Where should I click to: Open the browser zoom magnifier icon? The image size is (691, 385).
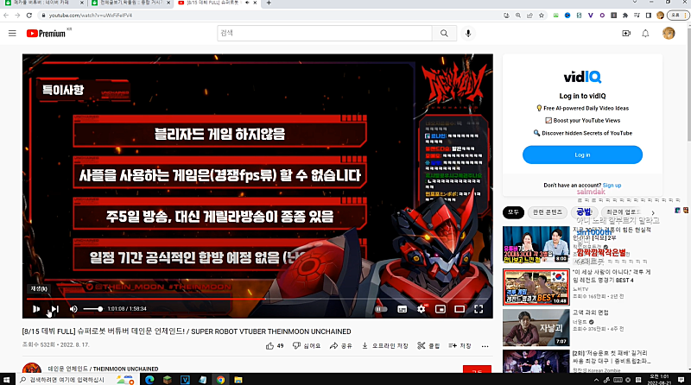point(518,15)
